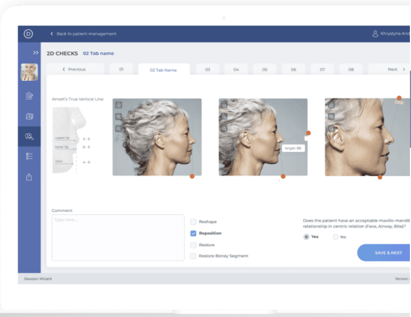Screen dimensions: 411x317
Task: Toggle lock on the first profile photo
Action: tap(119, 105)
